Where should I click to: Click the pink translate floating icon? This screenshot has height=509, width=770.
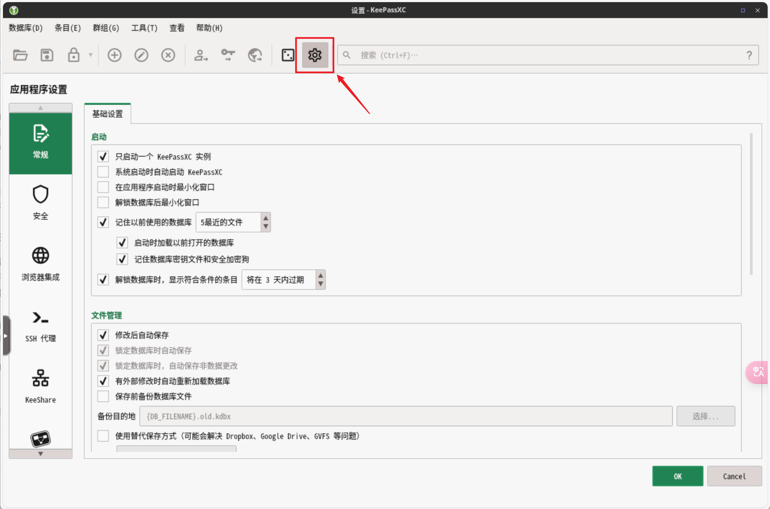758,372
